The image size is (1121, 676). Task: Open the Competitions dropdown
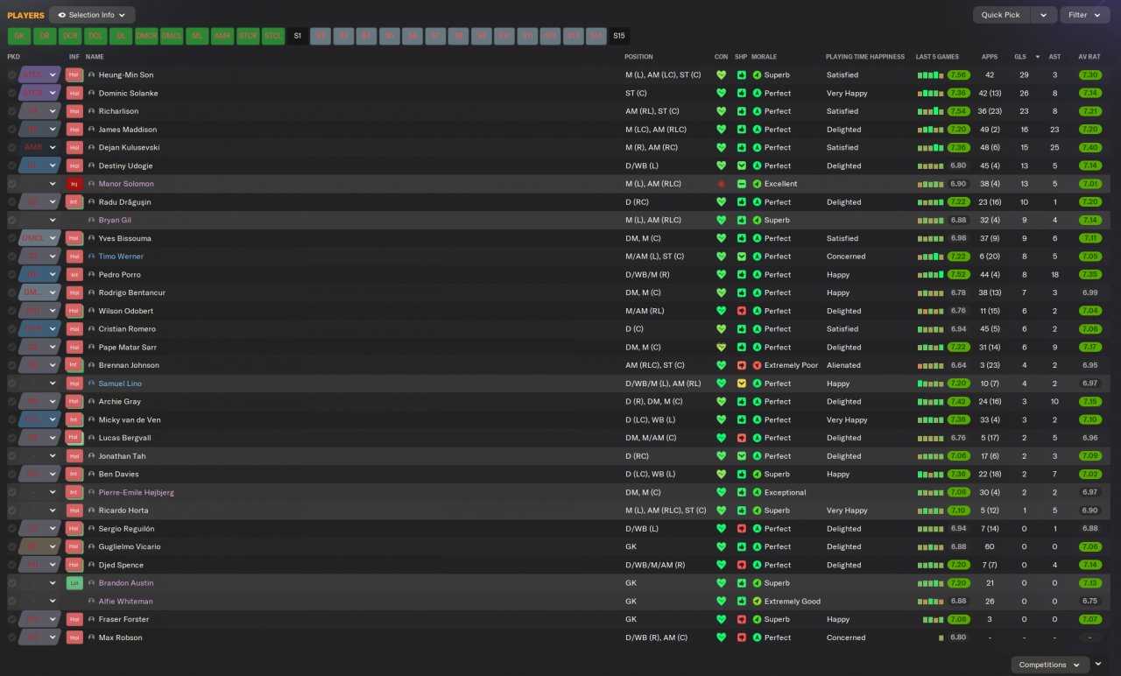pos(1050,665)
